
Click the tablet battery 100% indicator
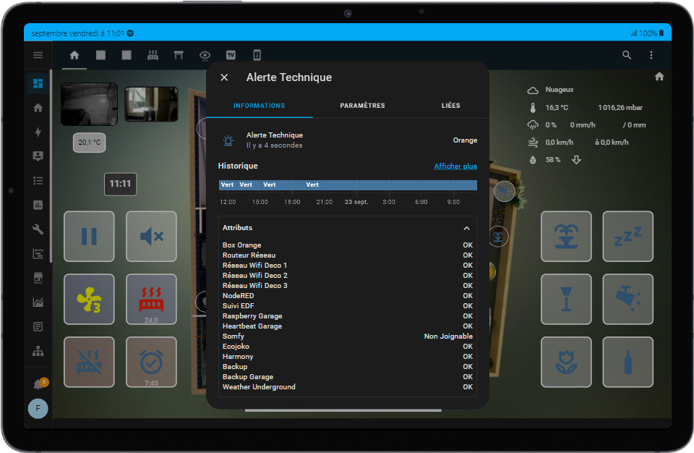click(x=651, y=33)
